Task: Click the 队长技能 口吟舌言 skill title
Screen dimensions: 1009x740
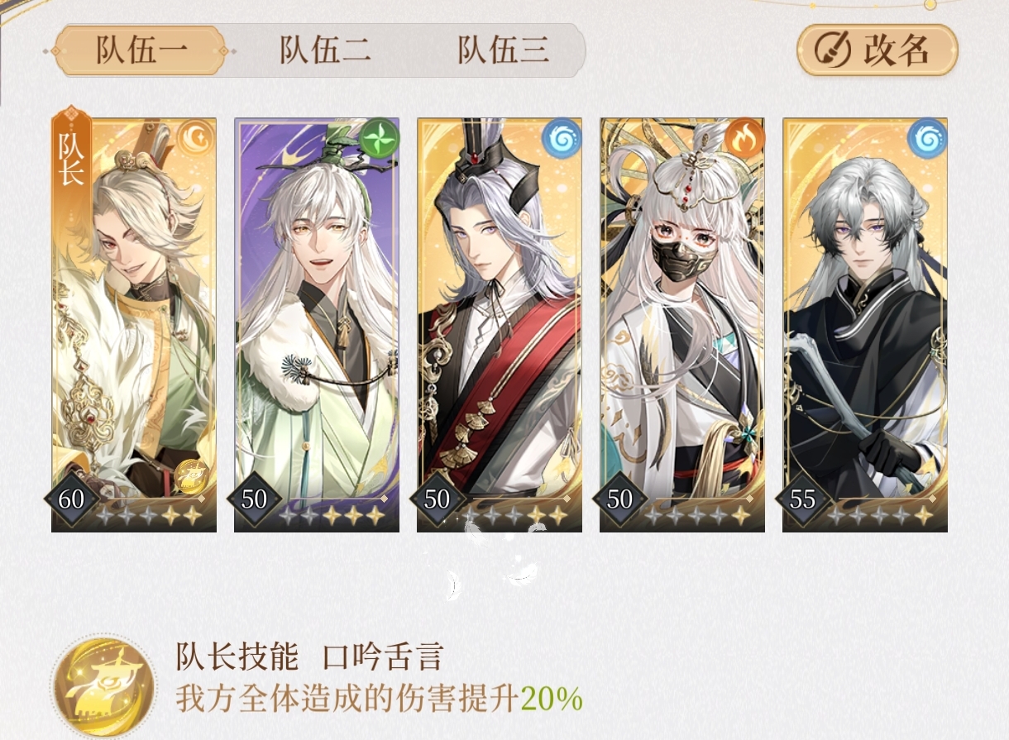Action: click(x=310, y=657)
